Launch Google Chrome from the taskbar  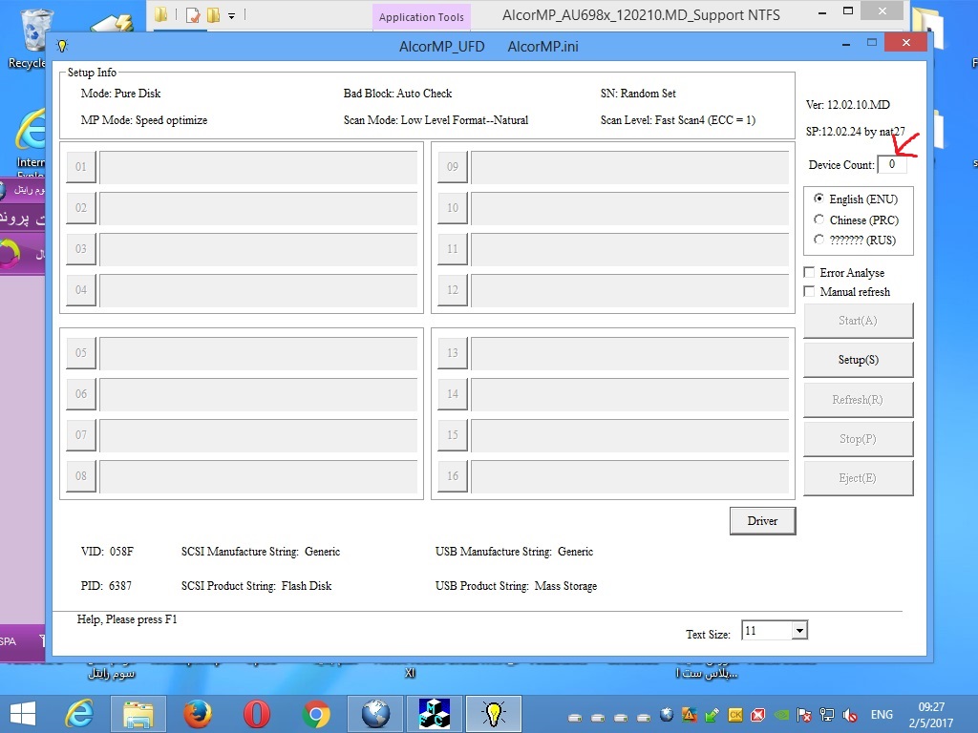tap(315, 714)
